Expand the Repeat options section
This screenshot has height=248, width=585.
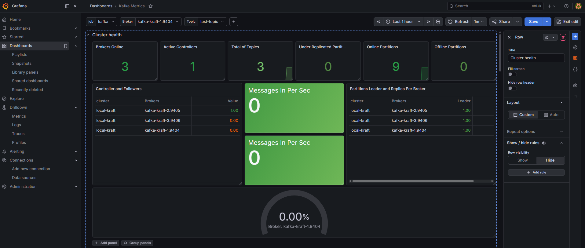561,132
